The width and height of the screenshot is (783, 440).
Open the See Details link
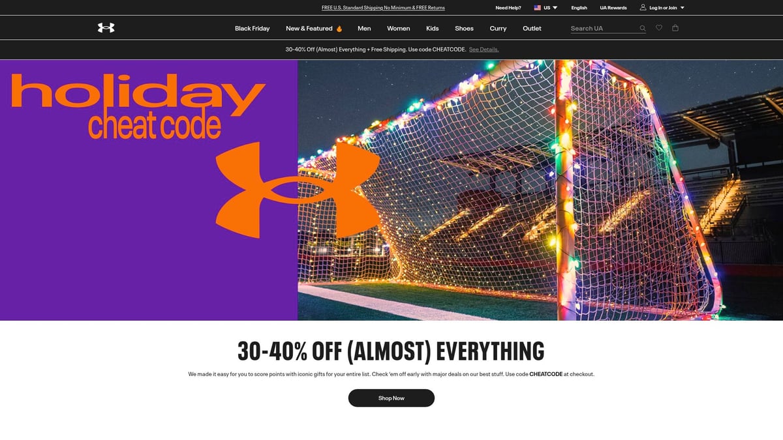click(484, 50)
